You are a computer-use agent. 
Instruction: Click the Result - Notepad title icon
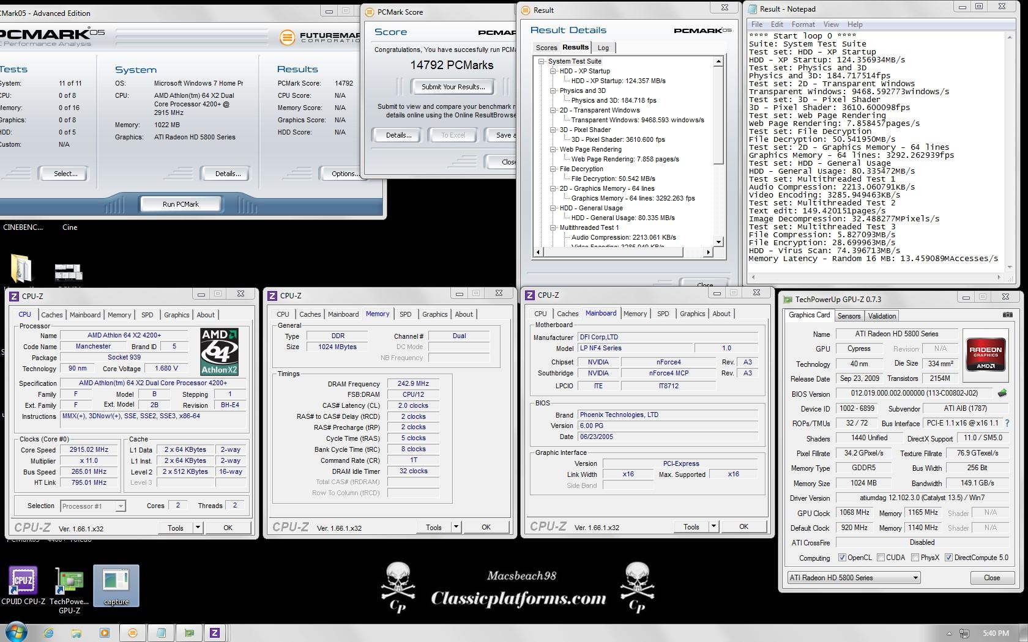coord(752,9)
